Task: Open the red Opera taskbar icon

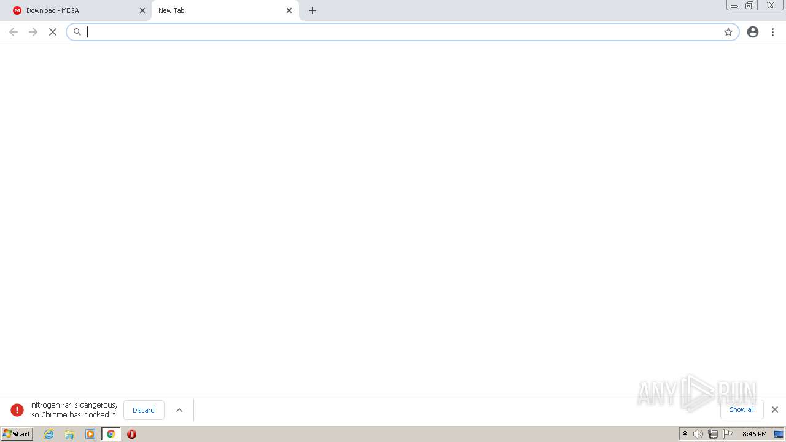Action: coord(131,434)
